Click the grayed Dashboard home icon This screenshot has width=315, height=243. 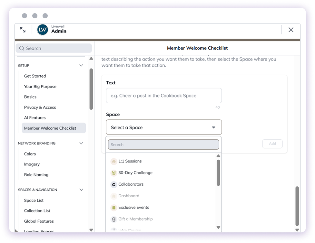113,196
